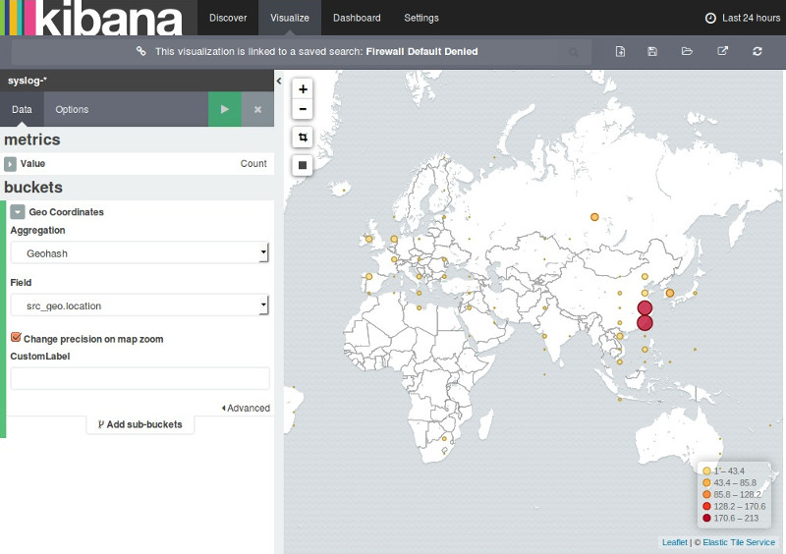The height and width of the screenshot is (554, 786).
Task: Discard changes with the X button
Action: pyautogui.click(x=257, y=109)
